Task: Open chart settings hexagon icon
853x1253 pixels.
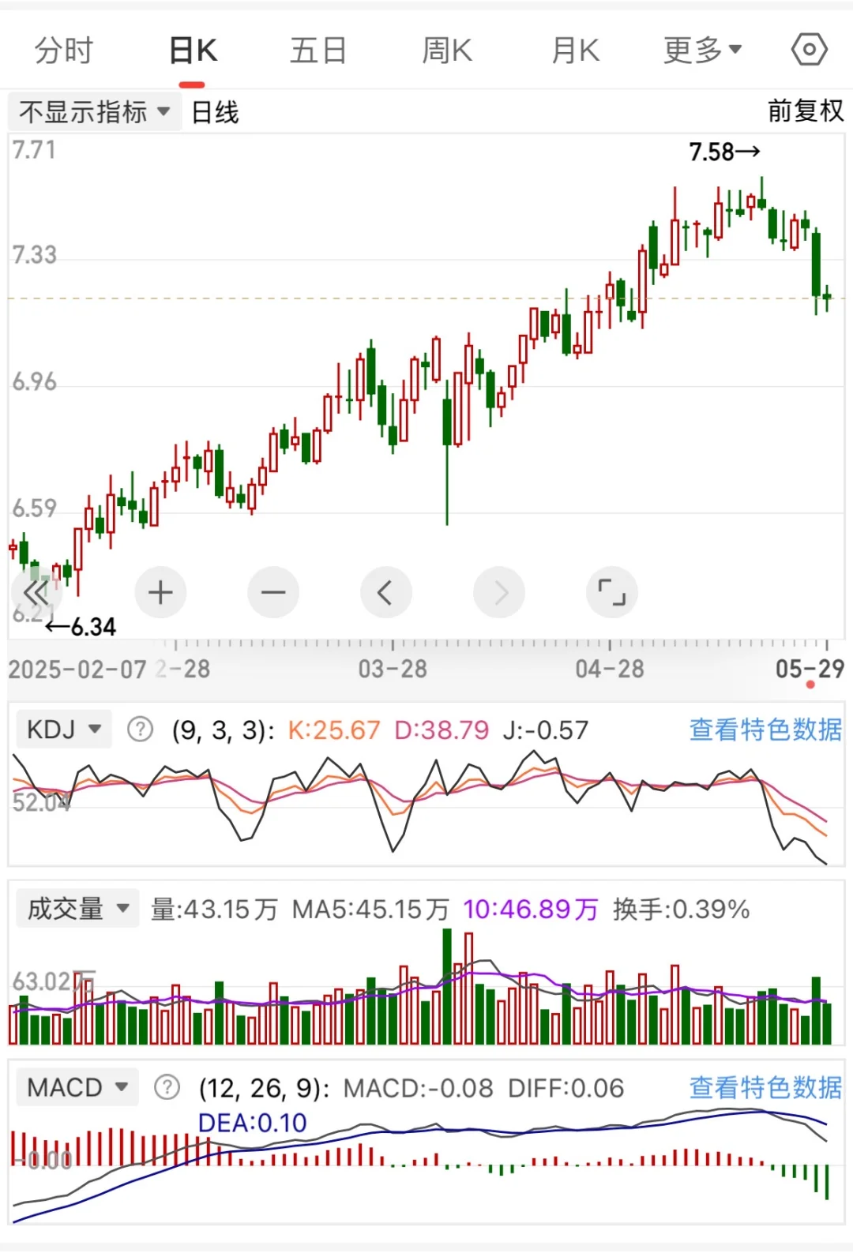Action: (x=809, y=50)
